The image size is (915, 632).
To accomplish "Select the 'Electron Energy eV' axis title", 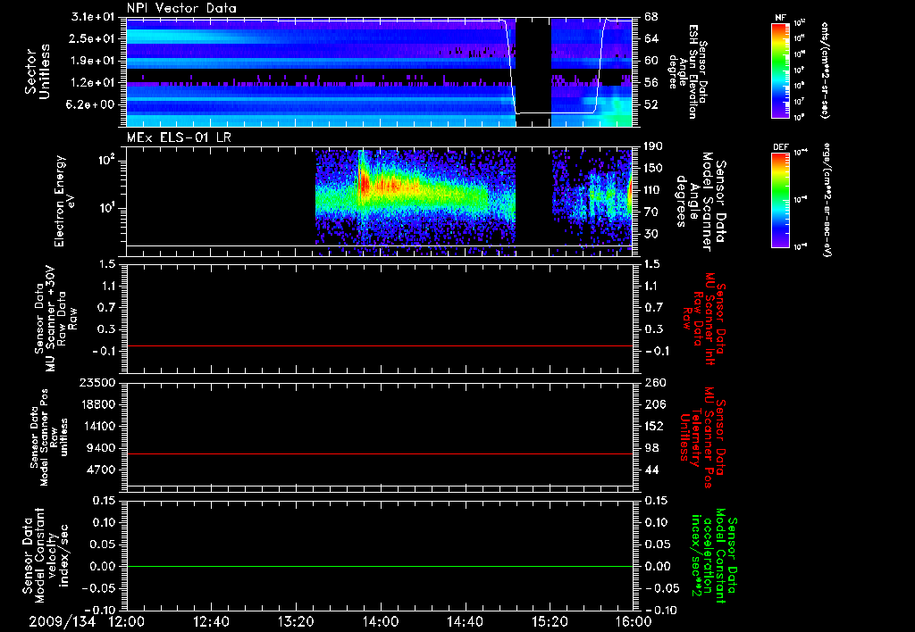I will (65, 201).
